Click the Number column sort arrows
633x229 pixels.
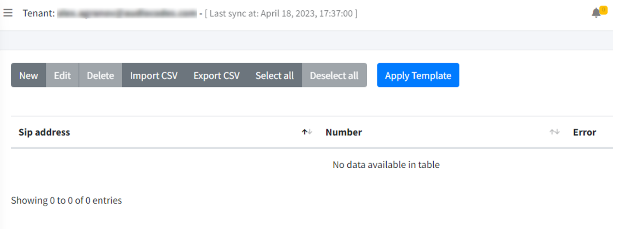[554, 132]
